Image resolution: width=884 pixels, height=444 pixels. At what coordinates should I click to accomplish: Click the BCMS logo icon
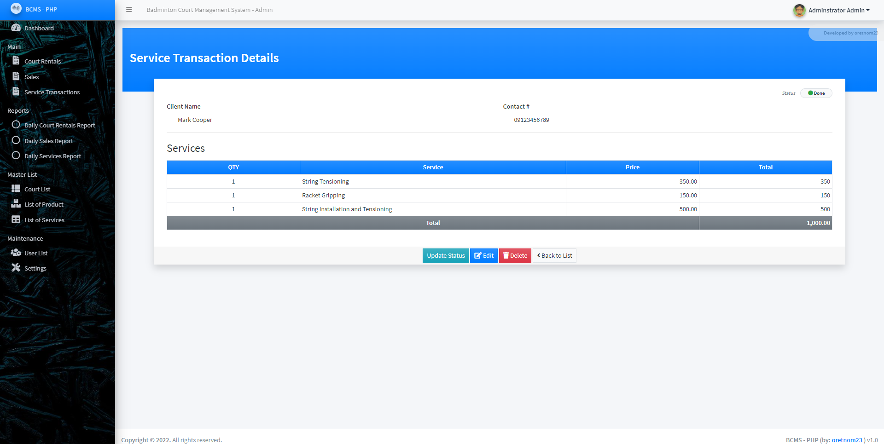[x=16, y=8]
